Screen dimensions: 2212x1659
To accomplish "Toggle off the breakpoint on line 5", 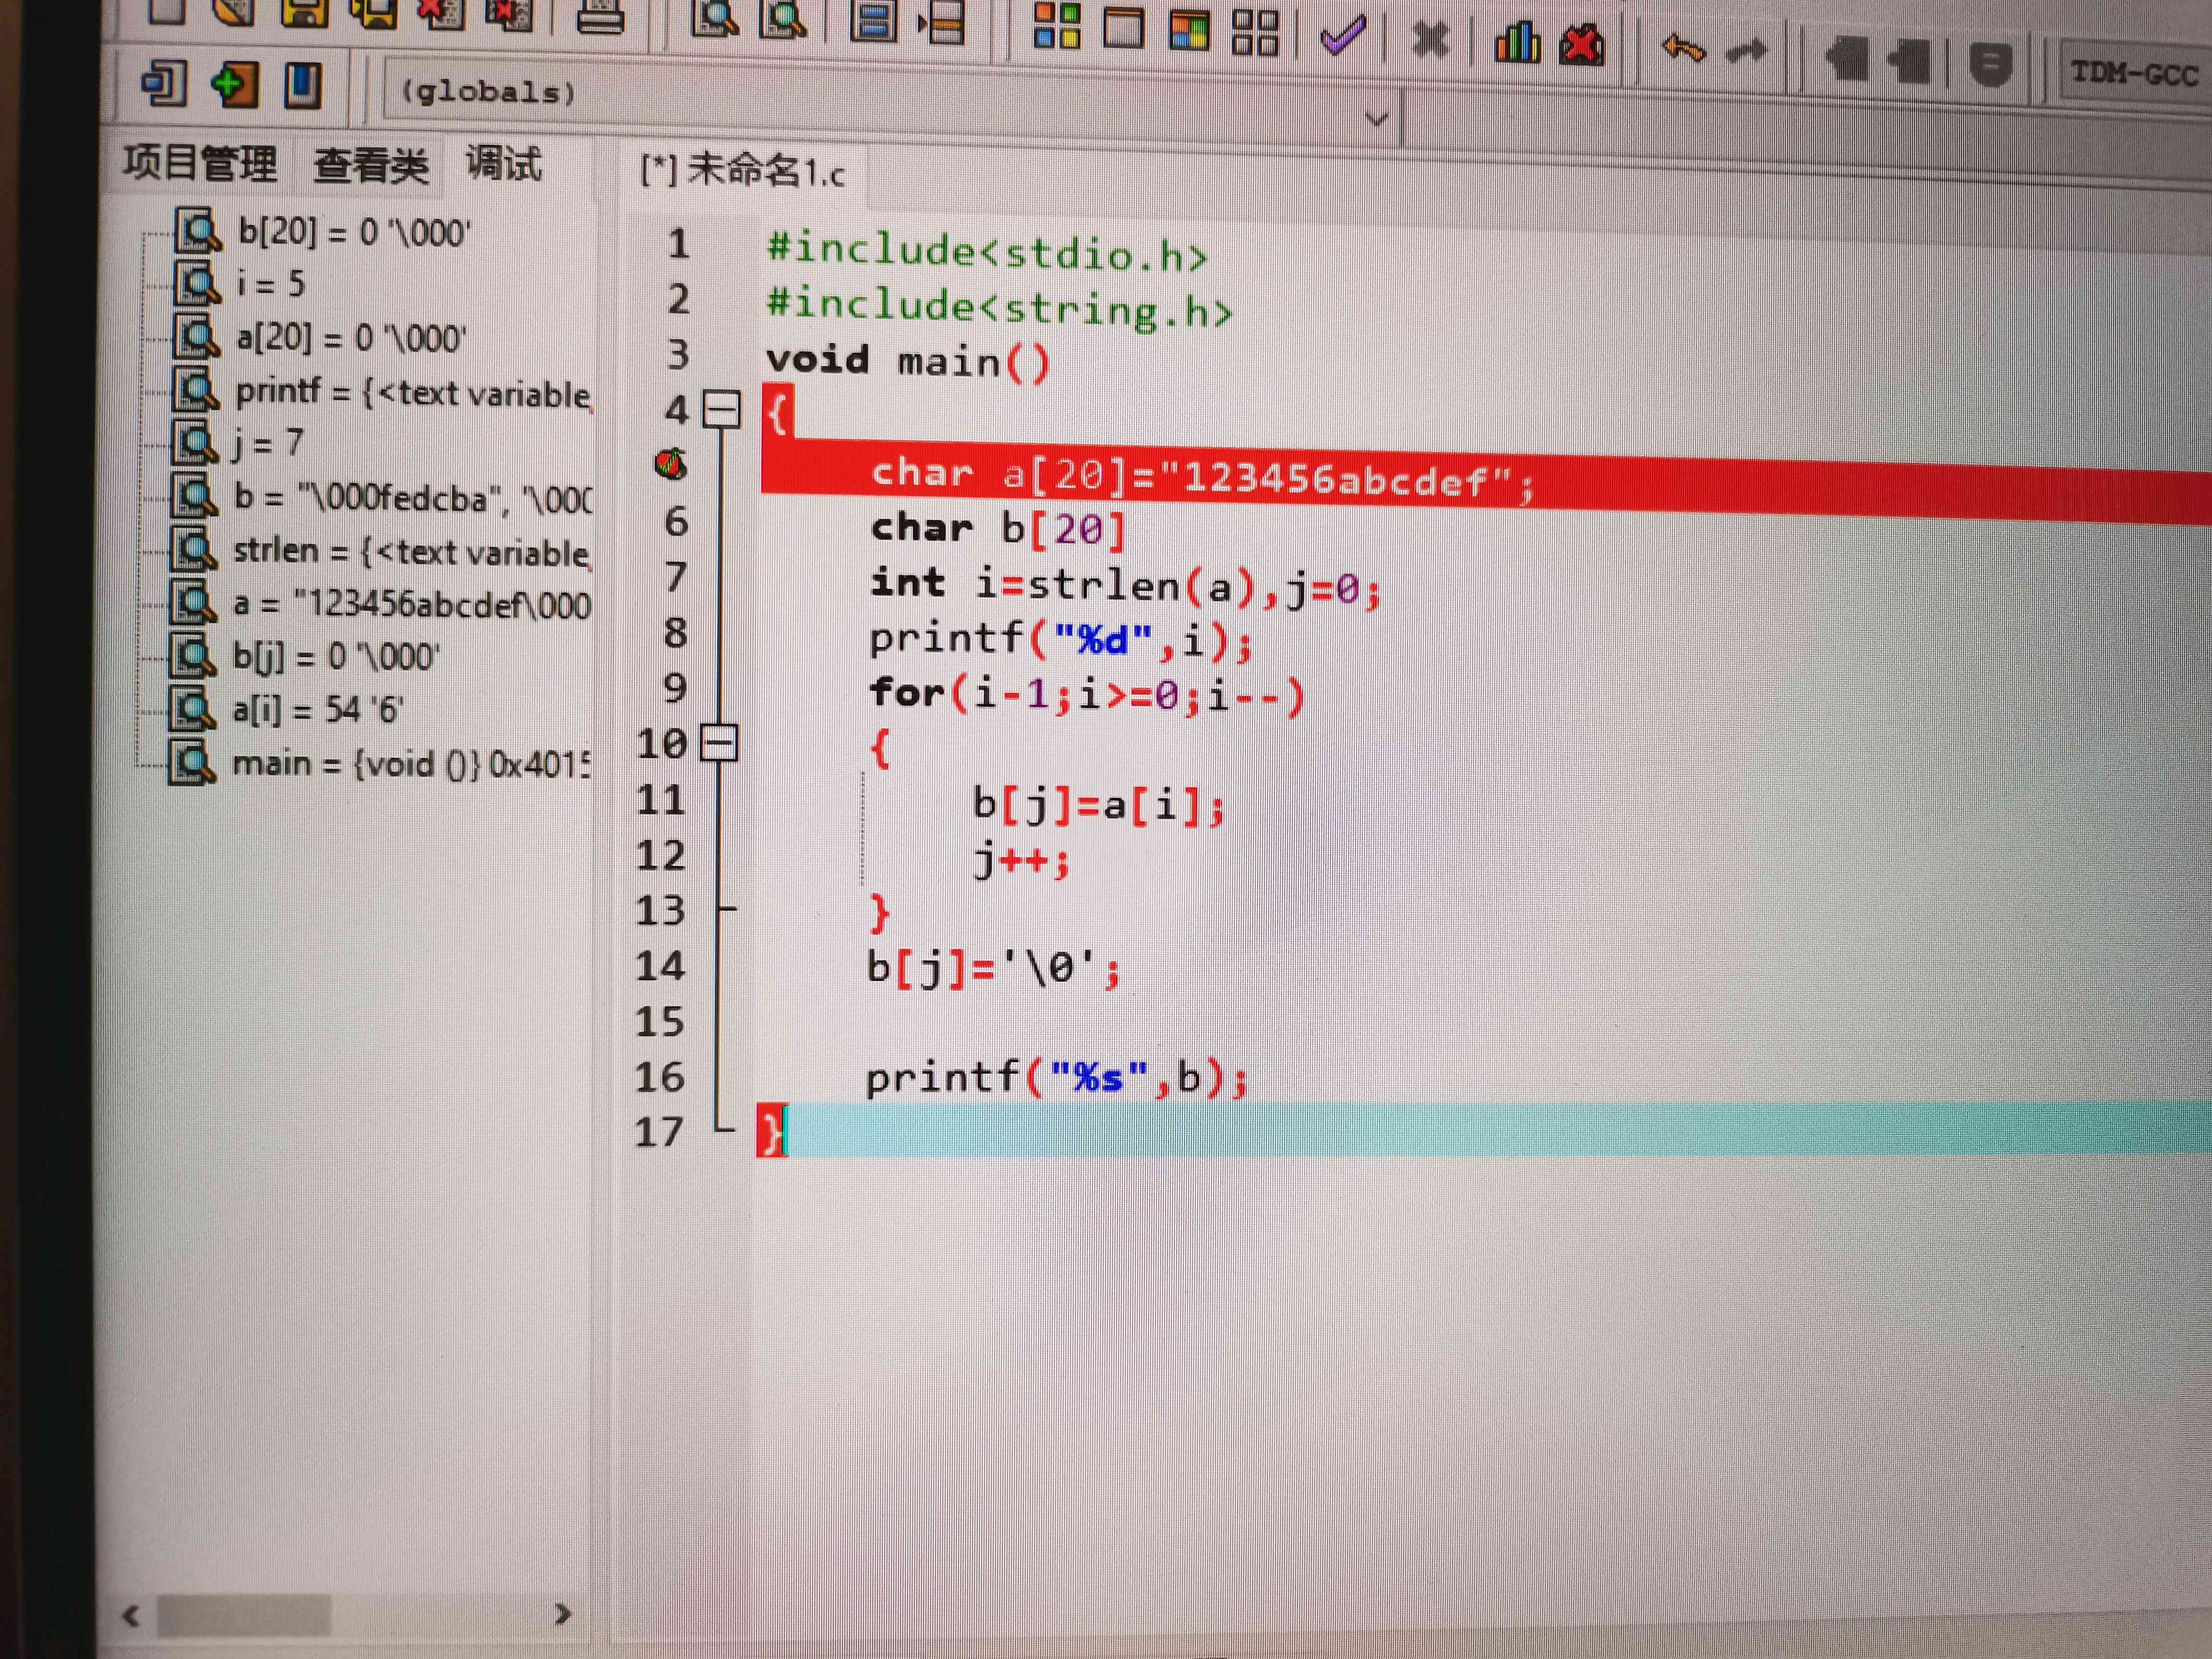I will [671, 463].
